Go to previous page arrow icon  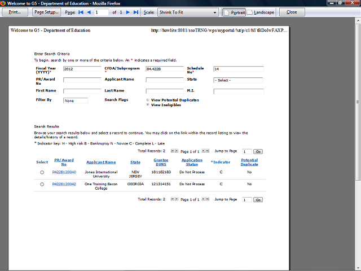coord(89,12)
